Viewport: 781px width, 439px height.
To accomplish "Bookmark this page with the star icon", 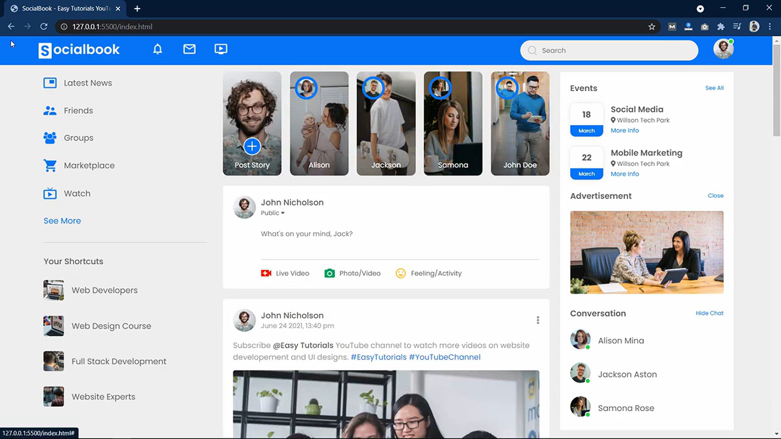I will coord(652,27).
